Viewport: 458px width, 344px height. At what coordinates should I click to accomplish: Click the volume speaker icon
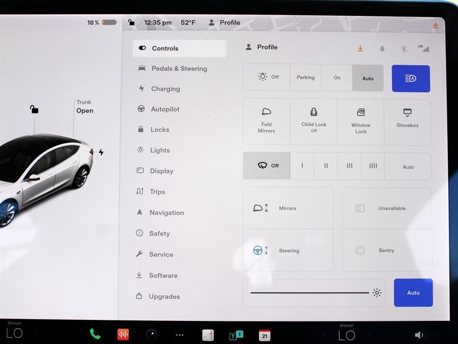pyautogui.click(x=419, y=335)
